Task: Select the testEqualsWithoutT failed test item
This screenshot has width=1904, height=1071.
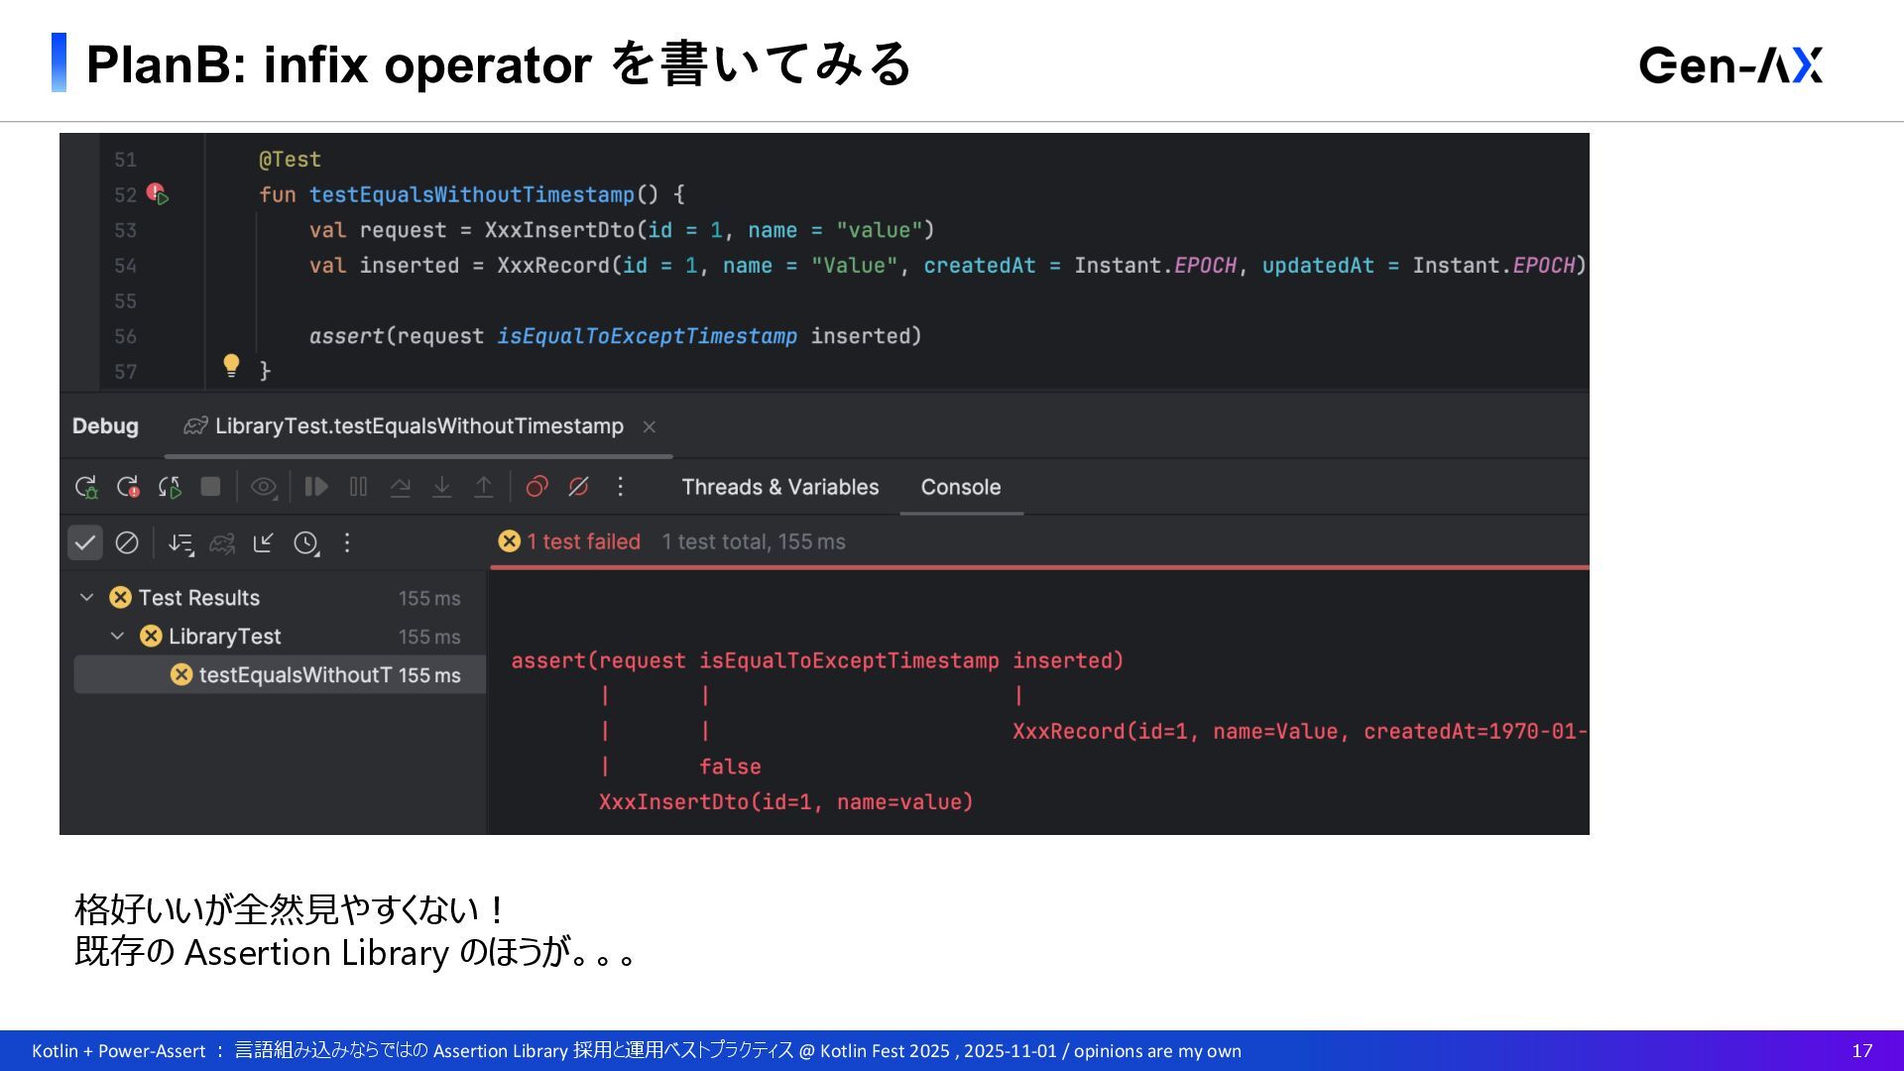Action: coord(295,675)
